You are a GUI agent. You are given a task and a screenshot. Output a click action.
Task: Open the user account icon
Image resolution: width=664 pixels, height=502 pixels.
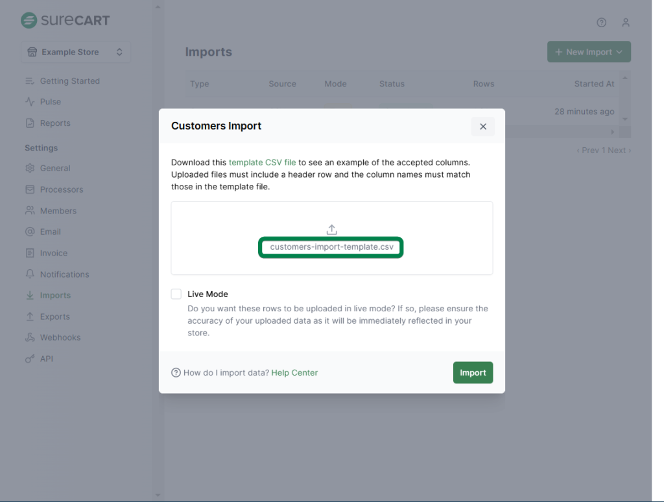(x=625, y=23)
